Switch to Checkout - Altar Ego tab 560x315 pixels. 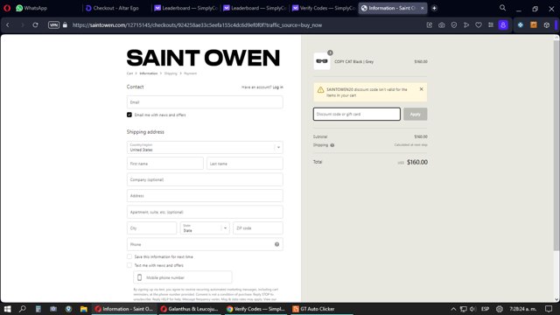[115, 8]
